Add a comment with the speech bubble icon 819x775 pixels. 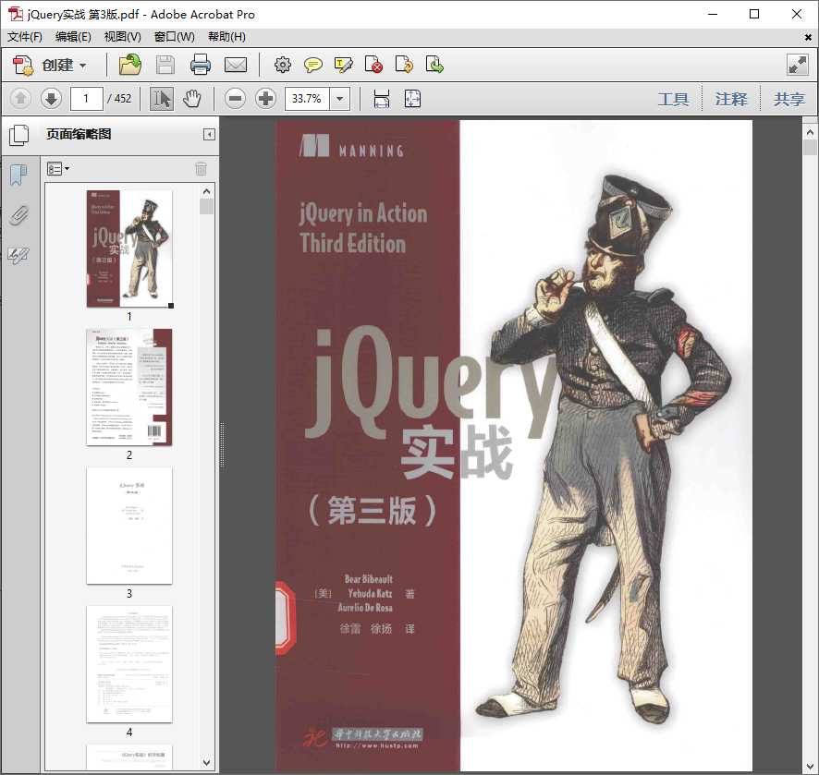[x=313, y=65]
